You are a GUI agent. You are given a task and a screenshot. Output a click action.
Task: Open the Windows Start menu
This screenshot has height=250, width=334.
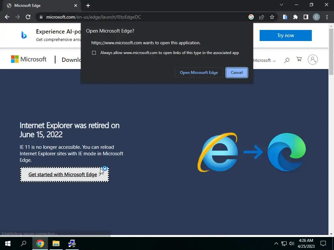(8, 243)
